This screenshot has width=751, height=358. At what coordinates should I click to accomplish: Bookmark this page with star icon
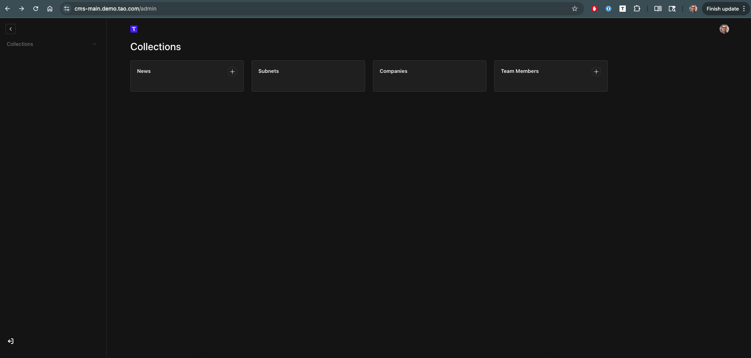(574, 9)
